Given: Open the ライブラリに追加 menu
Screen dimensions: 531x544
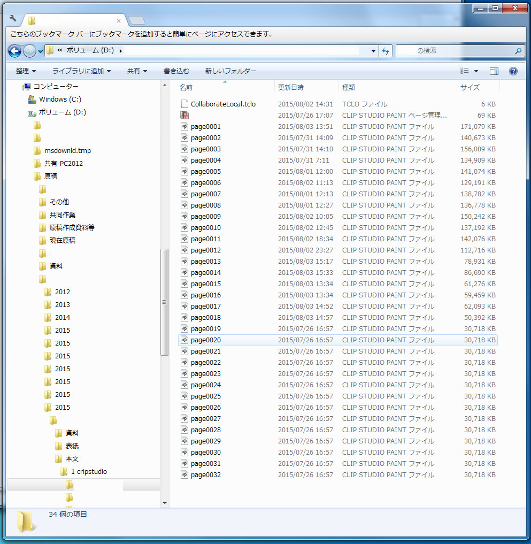Looking at the screenshot, I should pyautogui.click(x=81, y=71).
